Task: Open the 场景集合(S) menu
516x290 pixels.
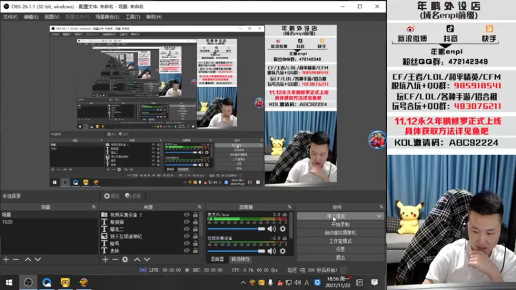Action: coord(107,17)
